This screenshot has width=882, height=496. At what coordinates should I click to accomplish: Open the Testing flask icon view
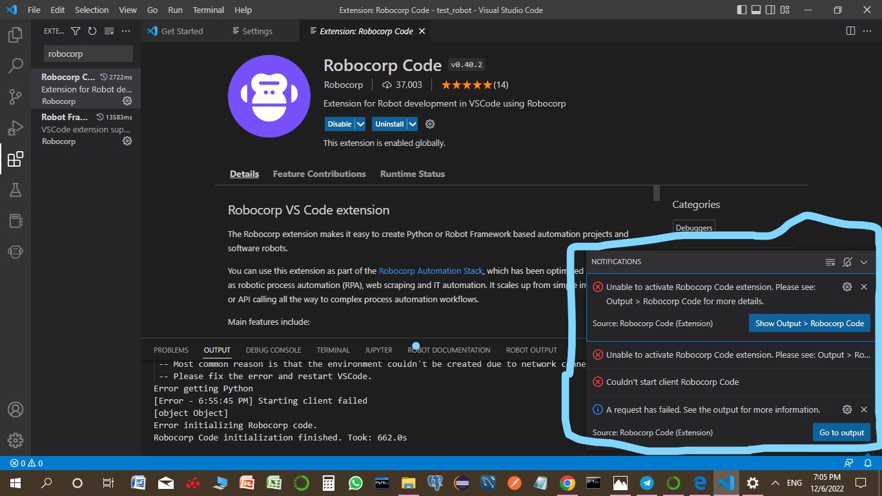[15, 190]
